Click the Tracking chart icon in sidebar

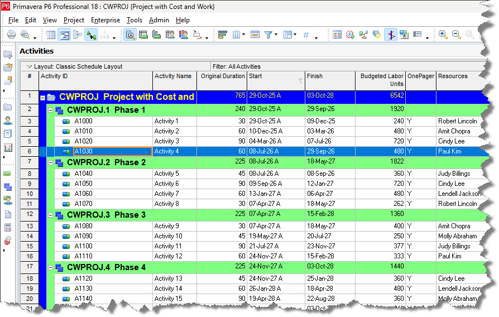coord(8,147)
